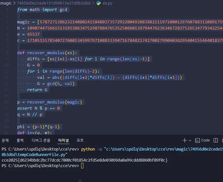The image size is (223, 182).
Task: Open the 포트 panel tab
Action: click(80, 140)
